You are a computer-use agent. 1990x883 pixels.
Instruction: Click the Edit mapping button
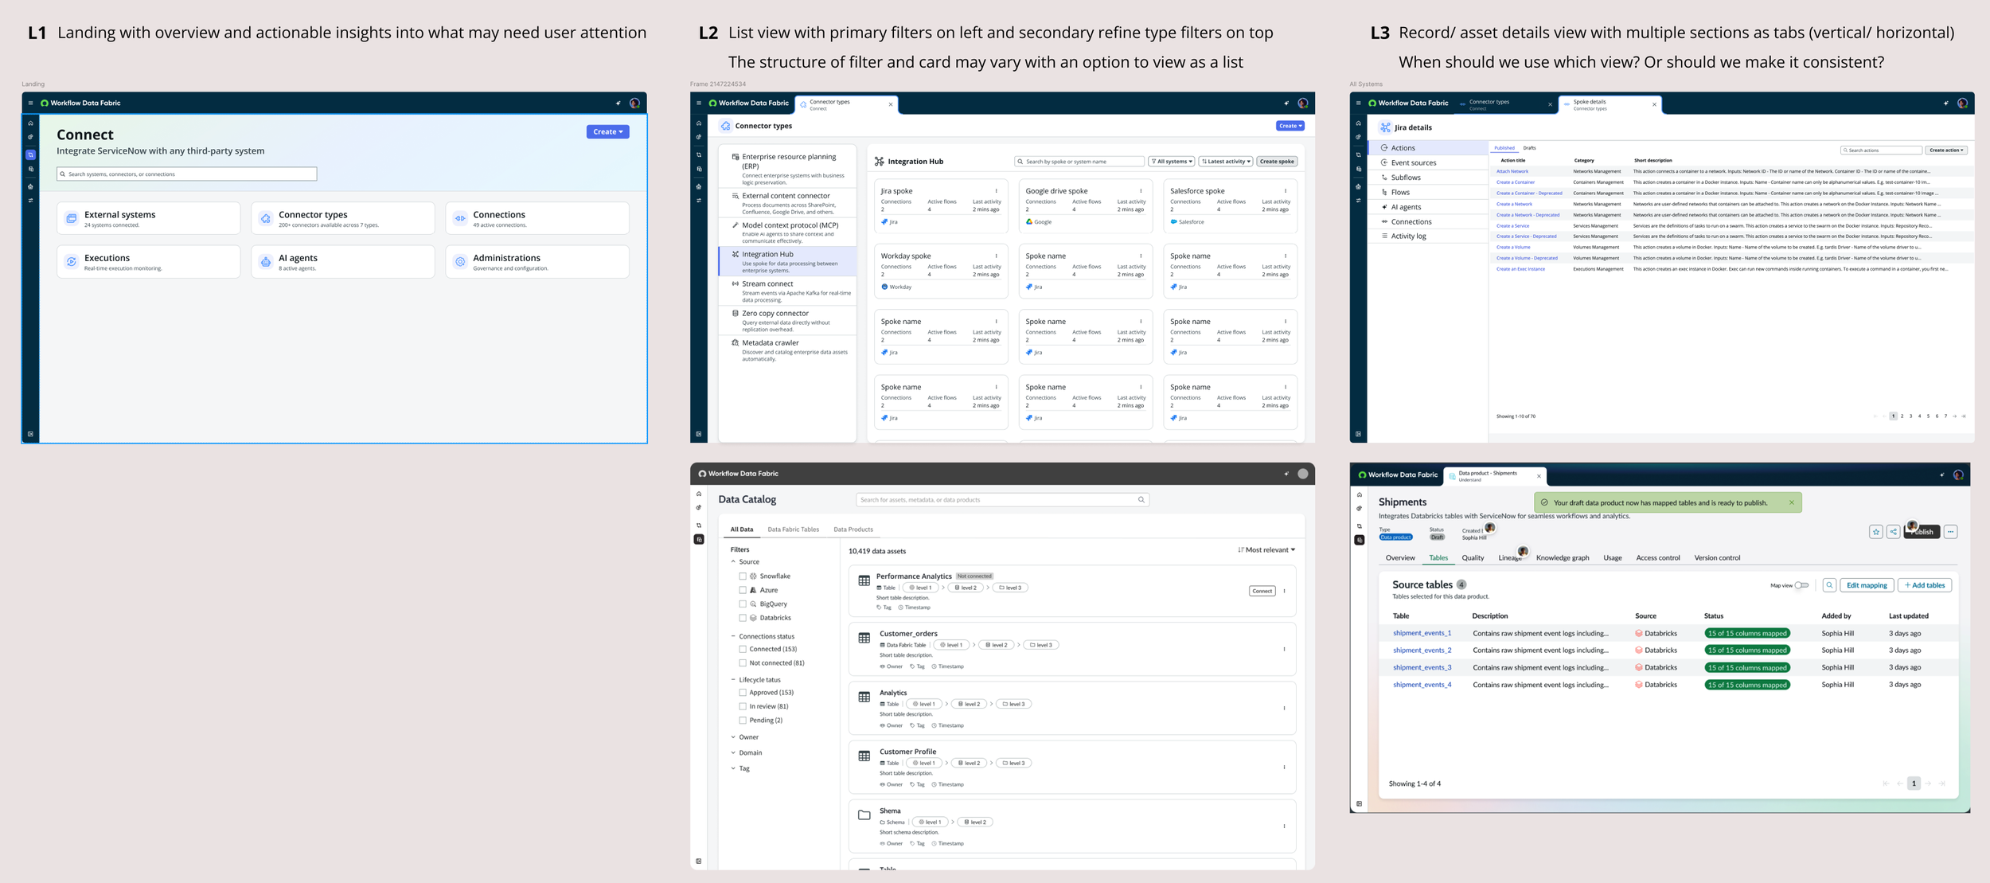coord(1866,585)
